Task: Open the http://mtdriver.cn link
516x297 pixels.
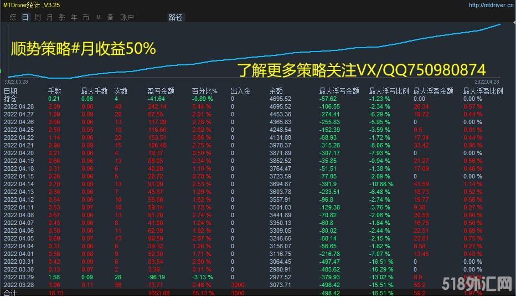Action: 491,6
